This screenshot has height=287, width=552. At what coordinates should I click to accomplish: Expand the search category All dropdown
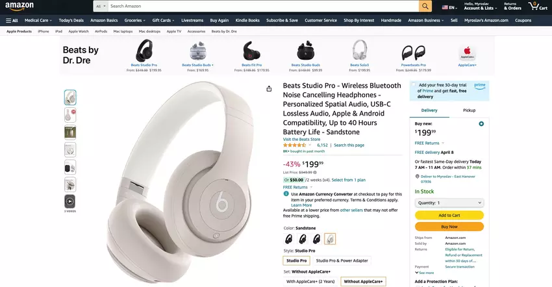coord(101,6)
